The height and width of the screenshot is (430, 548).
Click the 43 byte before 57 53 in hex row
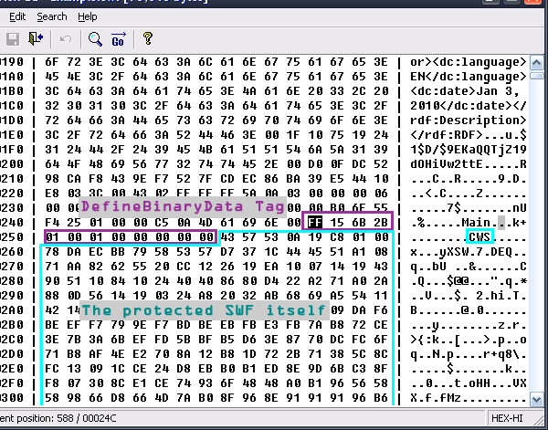pyautogui.click(x=227, y=236)
